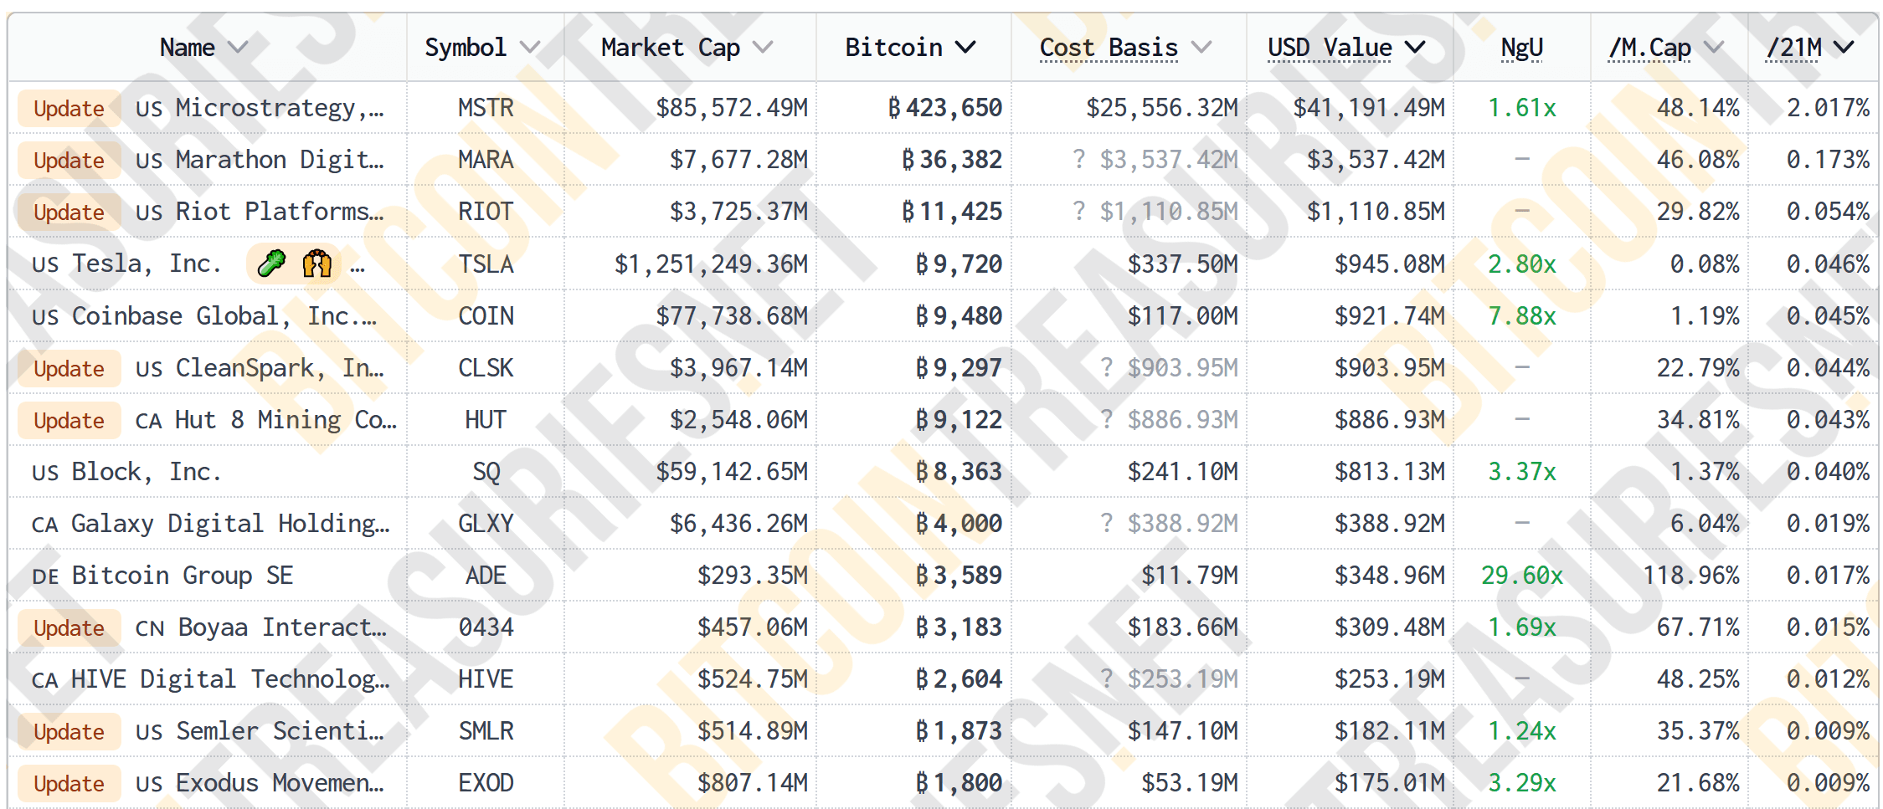Screen dimensions: 1883x809
Task: Click Update button for Hut 8 Mining row
Action: tap(69, 421)
